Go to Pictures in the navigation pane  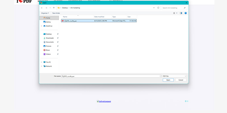pyautogui.click(x=49, y=46)
